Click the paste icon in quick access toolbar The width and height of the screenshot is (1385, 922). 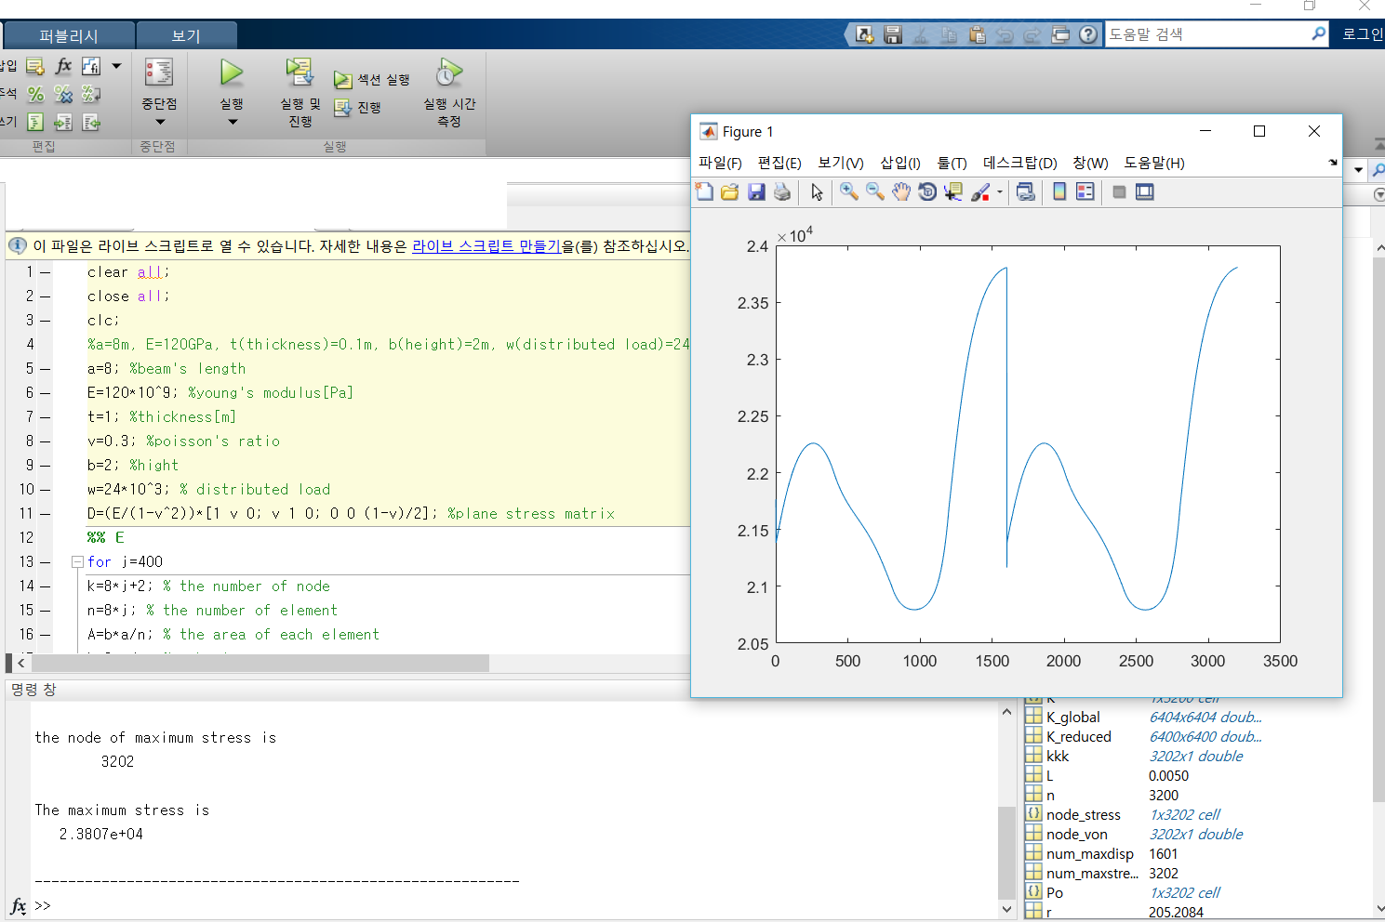(977, 35)
